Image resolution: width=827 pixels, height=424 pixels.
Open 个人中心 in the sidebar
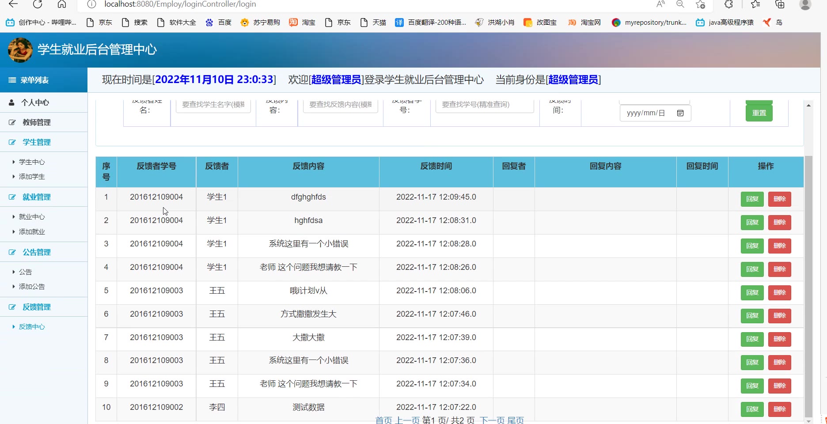point(35,102)
